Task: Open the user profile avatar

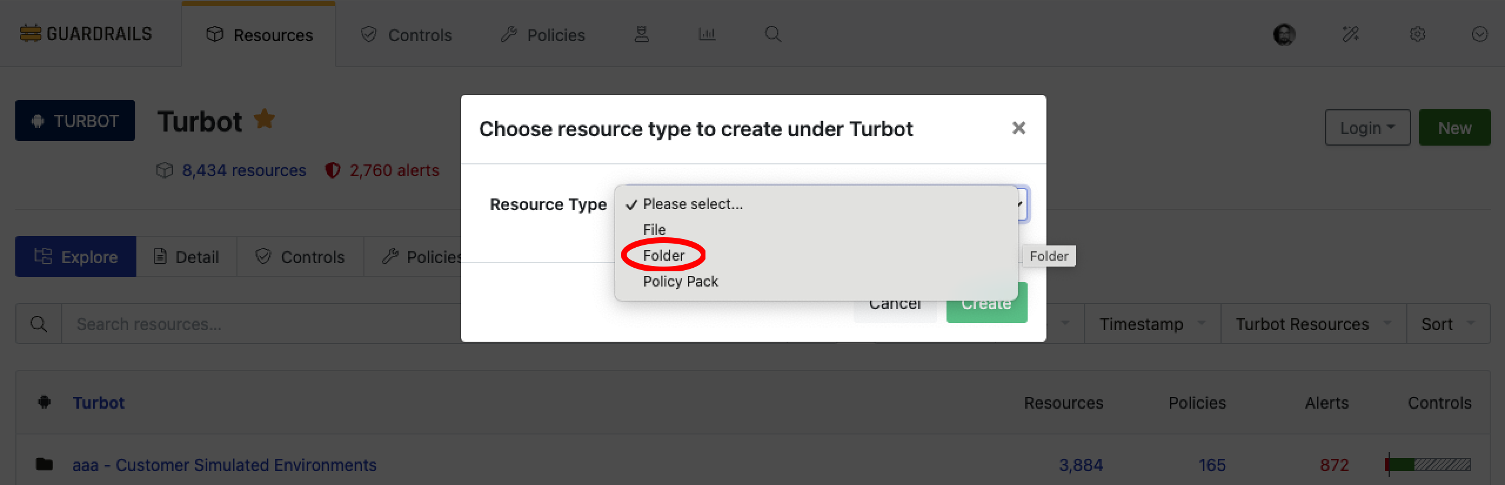Action: pos(1284,35)
